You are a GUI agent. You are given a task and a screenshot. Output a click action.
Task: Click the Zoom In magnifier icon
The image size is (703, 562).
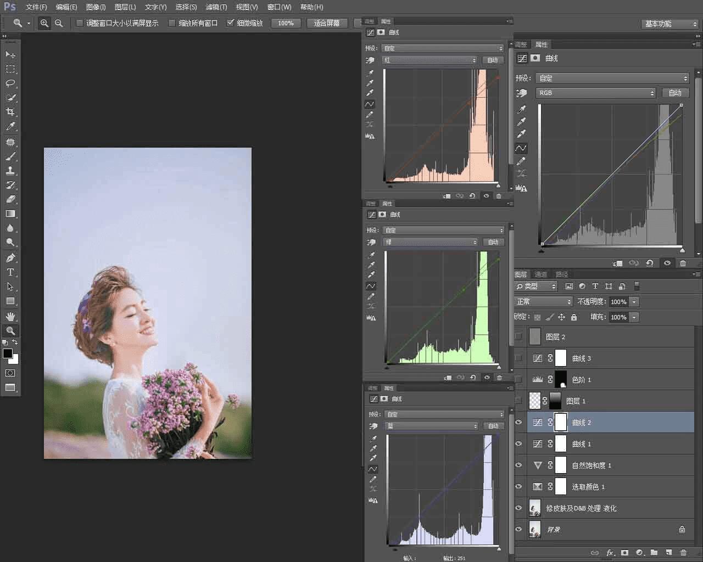pyautogui.click(x=44, y=23)
